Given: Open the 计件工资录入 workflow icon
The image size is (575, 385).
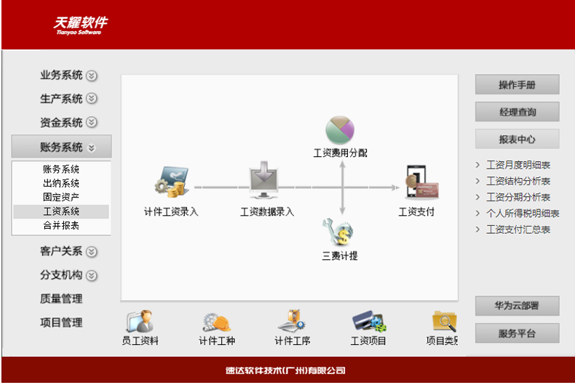Looking at the screenshot, I should (x=171, y=182).
